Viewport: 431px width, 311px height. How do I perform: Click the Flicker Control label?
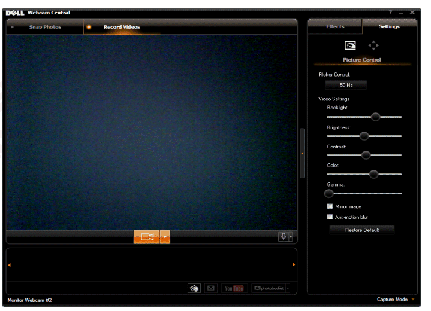tap(334, 75)
